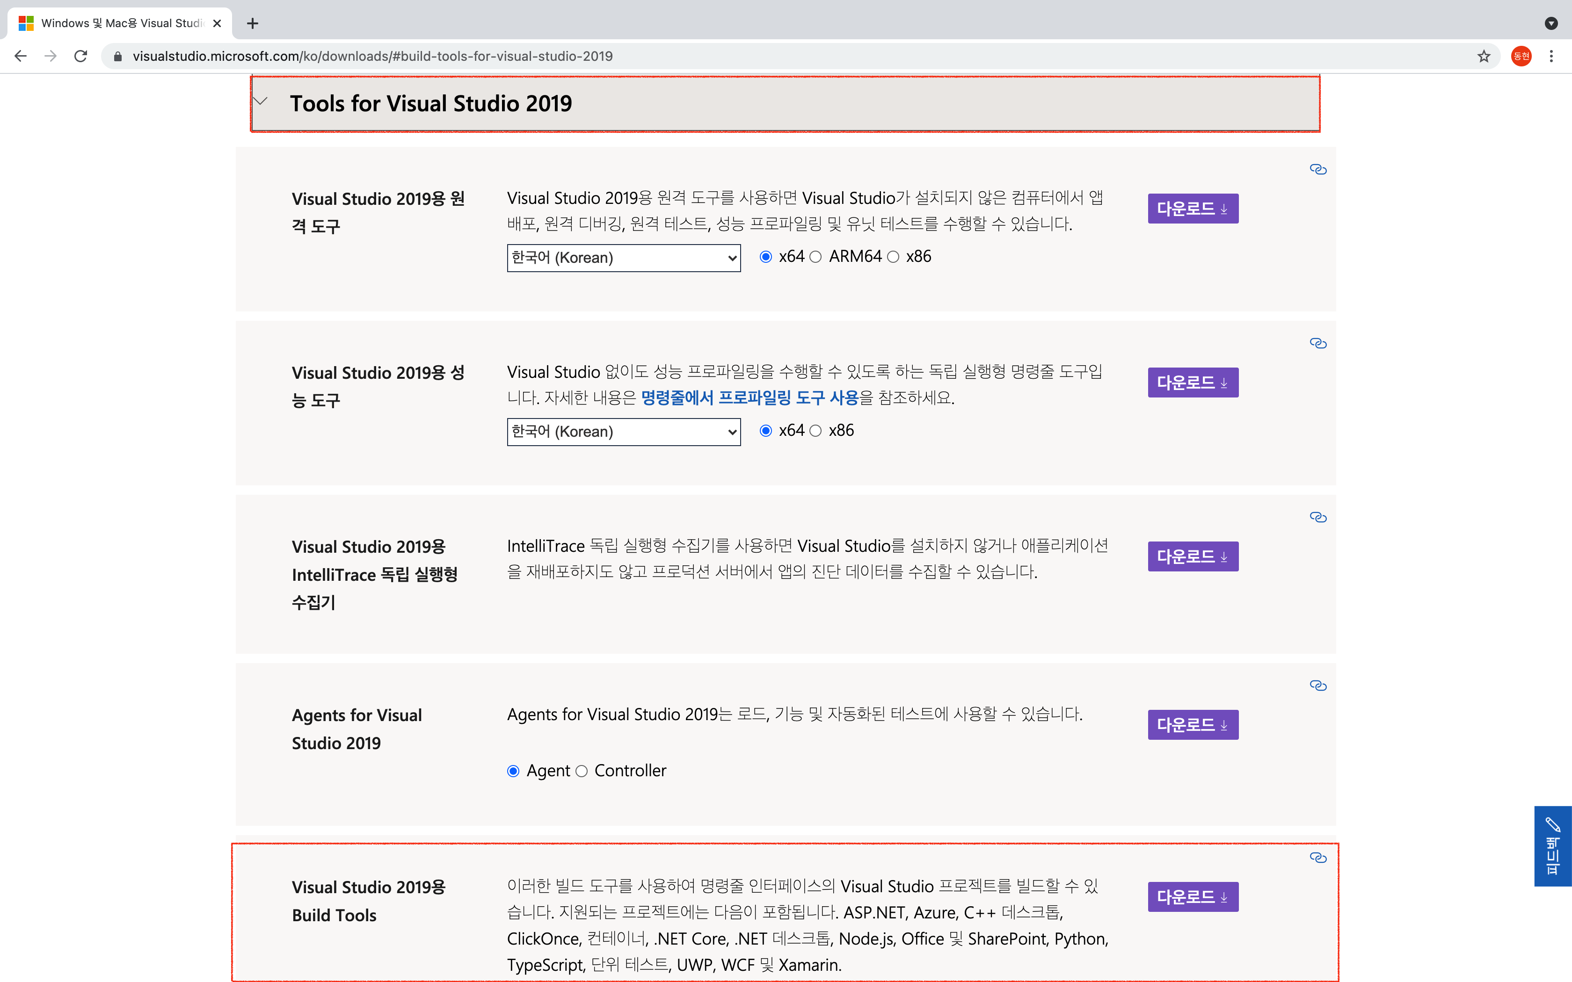Switch to the Visual Studio downloads tab
The width and height of the screenshot is (1572, 982).
[120, 23]
